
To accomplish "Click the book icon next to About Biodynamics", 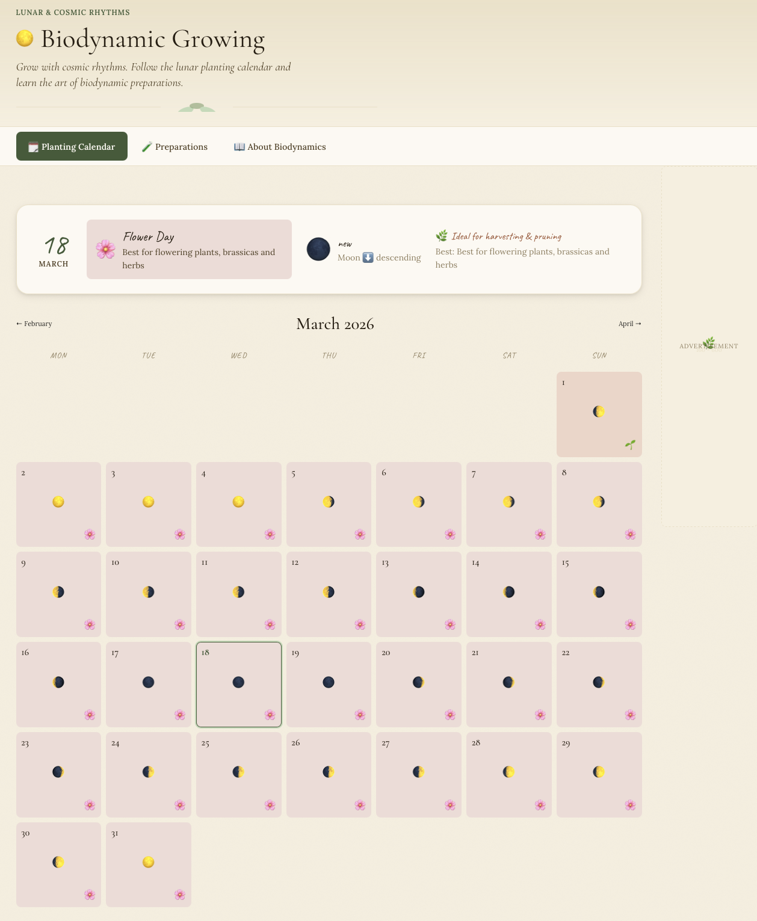I will click(238, 146).
